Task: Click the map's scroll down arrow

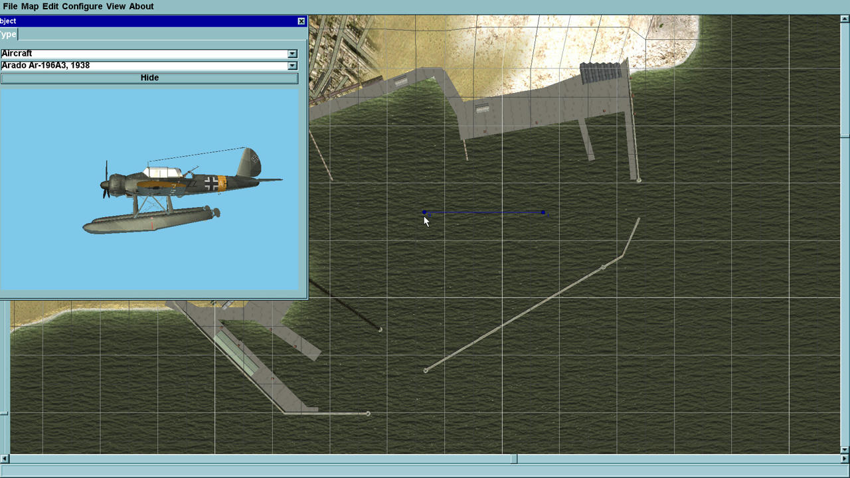Action: 845,449
